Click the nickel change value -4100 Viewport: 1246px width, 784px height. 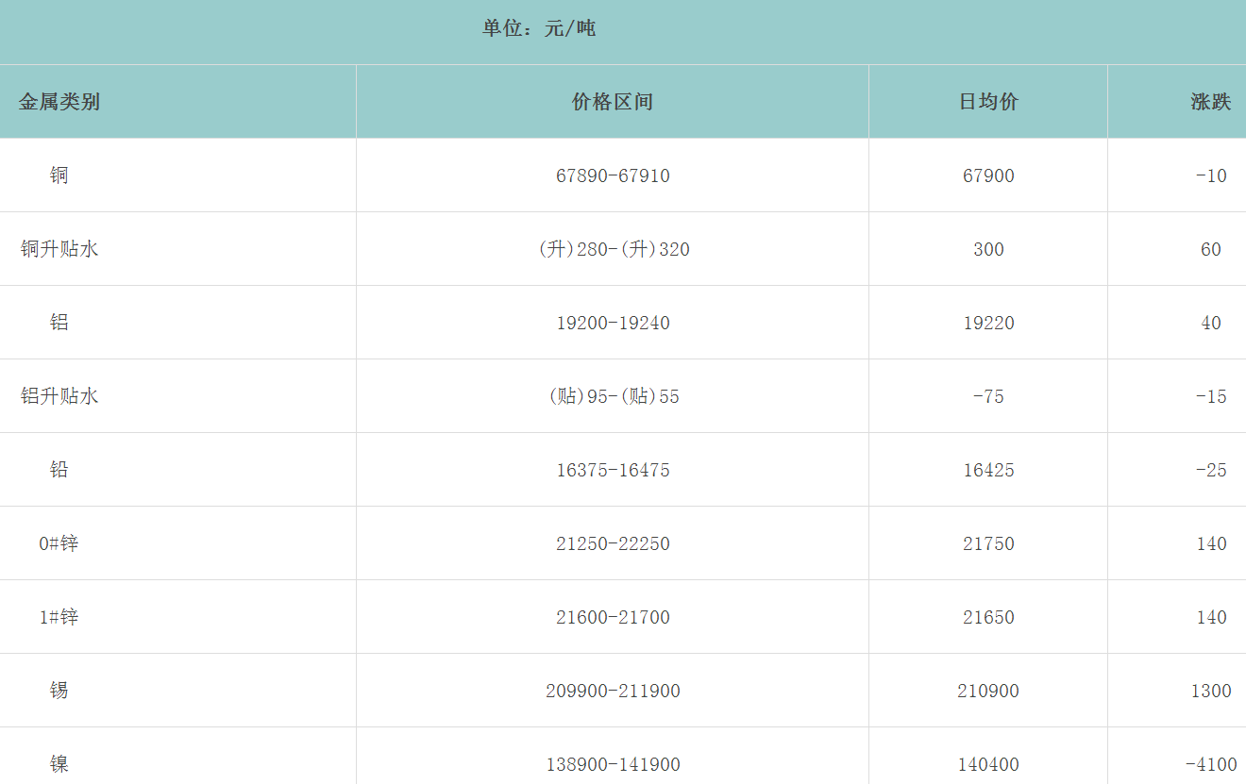click(x=1210, y=764)
